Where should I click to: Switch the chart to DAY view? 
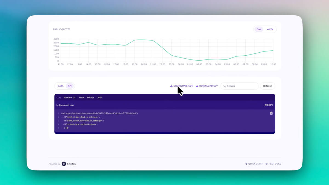point(259,29)
